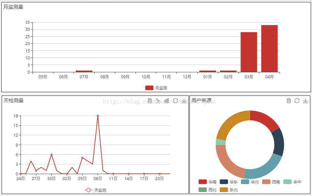The width and height of the screenshot is (312, 196).
Task: Toggle the 月监测 legend series
Action: click(156, 88)
